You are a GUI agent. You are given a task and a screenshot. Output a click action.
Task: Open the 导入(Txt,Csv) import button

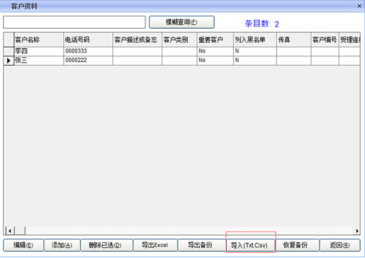point(250,245)
